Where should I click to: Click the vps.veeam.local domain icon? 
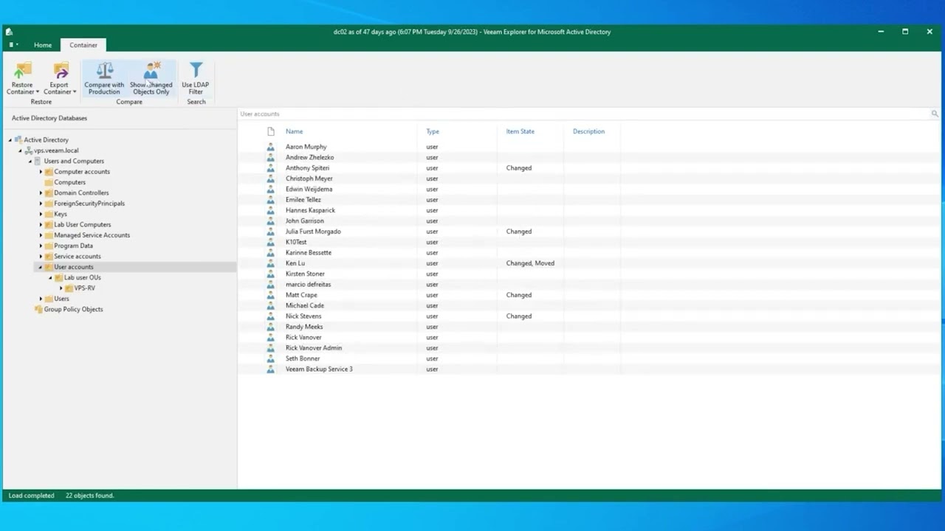point(29,150)
